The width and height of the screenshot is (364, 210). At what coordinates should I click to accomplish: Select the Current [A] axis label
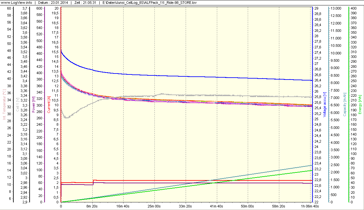(49, 105)
